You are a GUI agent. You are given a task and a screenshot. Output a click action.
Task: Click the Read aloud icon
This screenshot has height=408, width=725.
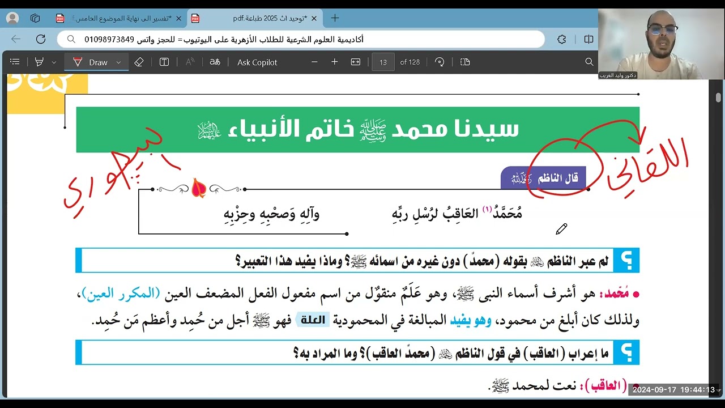tap(190, 62)
